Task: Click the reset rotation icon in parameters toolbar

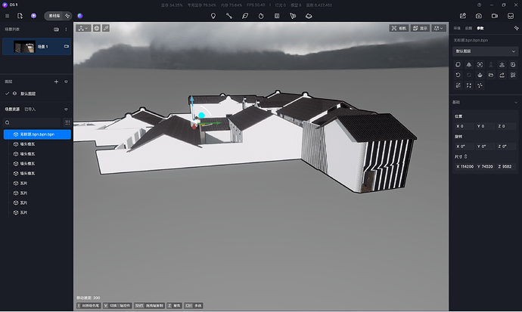Action: (x=458, y=76)
